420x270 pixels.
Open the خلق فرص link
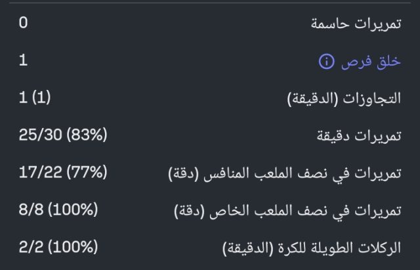point(371,62)
